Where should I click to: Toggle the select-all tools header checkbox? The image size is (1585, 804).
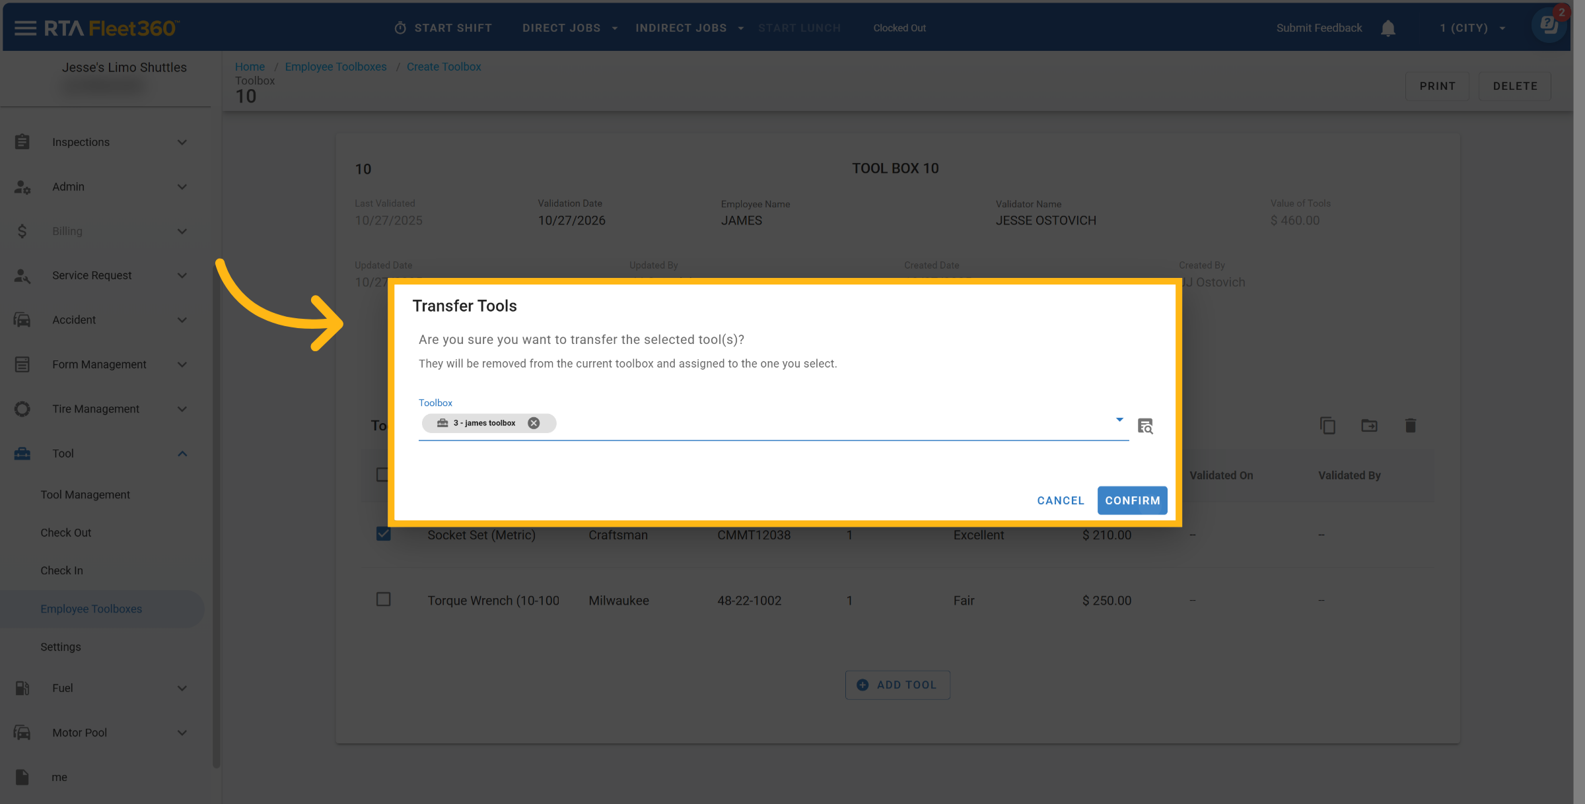point(382,475)
